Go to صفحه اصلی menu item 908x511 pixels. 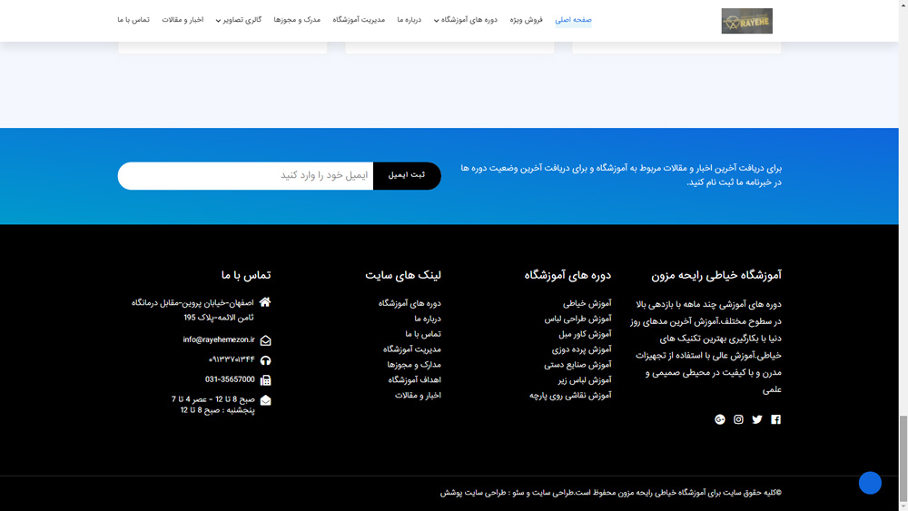[x=573, y=20]
